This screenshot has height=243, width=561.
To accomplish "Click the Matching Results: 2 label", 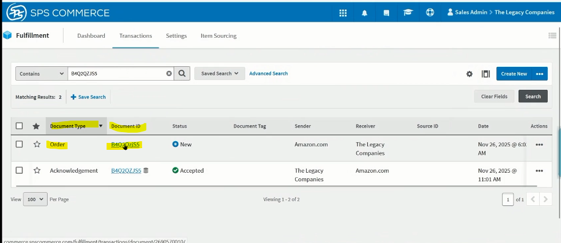I will click(x=38, y=97).
